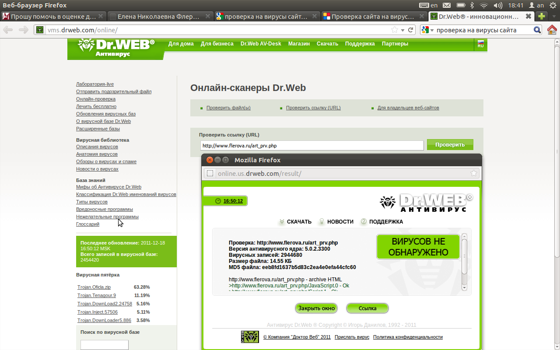
Task: Open the search engine dropdown
Action: (x=428, y=30)
